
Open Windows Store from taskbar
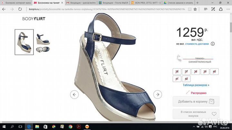click(45, 126)
